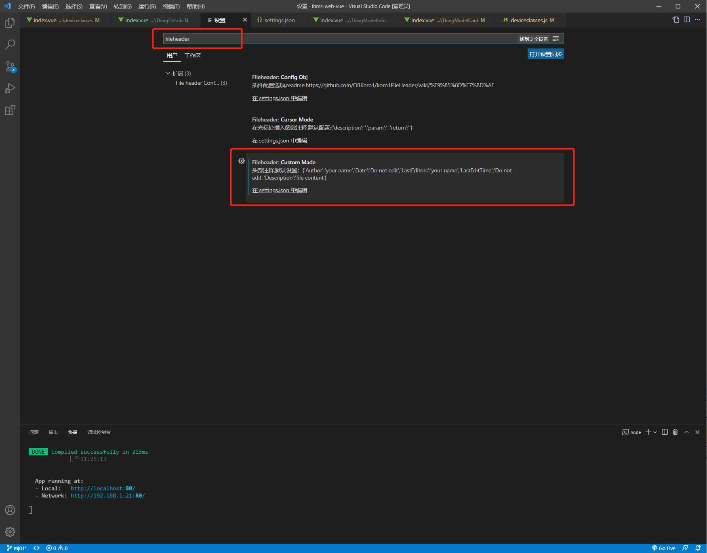This screenshot has height=553, width=707.
Task: Select the 用户 settings scope tab
Action: [172, 55]
